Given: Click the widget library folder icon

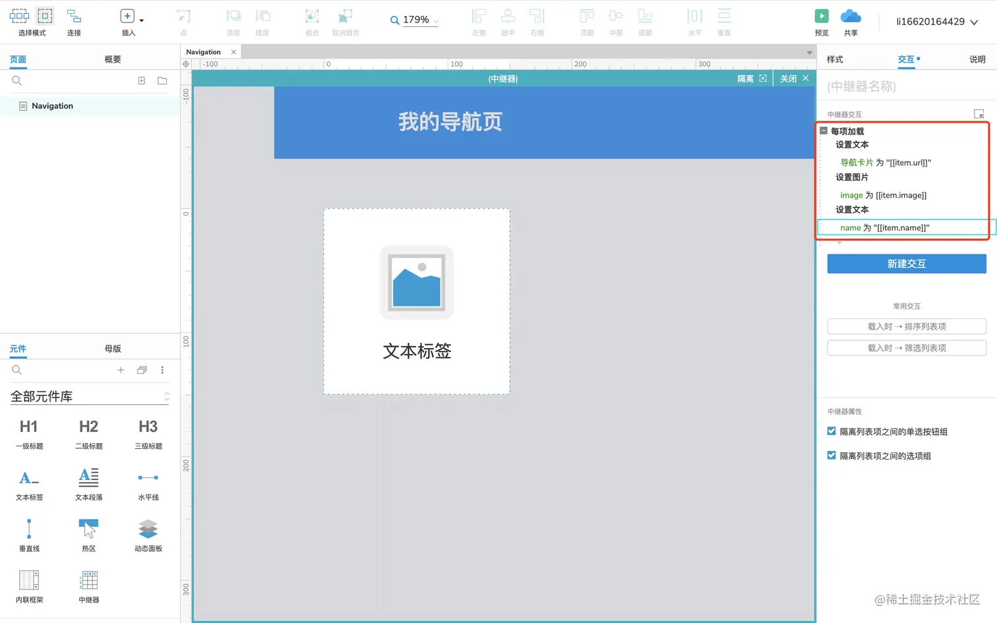Looking at the screenshot, I should [142, 370].
